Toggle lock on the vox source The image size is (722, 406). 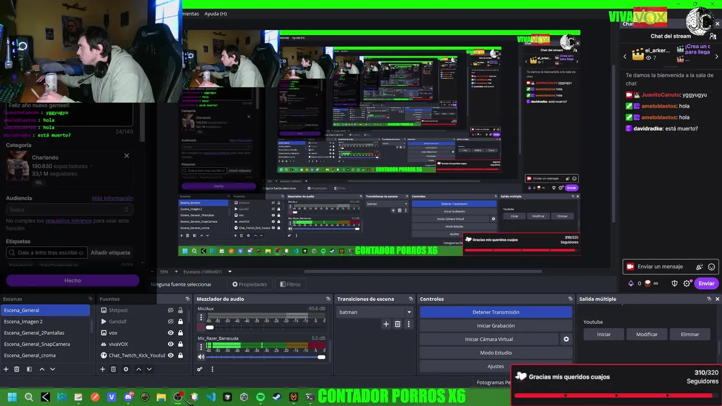[180, 333]
